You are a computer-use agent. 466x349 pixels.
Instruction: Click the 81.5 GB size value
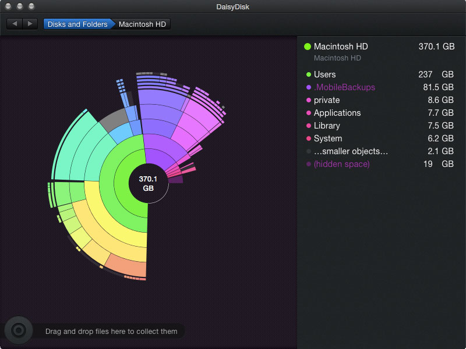pyautogui.click(x=439, y=87)
